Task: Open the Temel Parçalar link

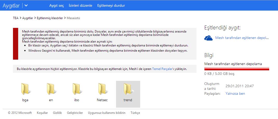Action: coord(162,69)
